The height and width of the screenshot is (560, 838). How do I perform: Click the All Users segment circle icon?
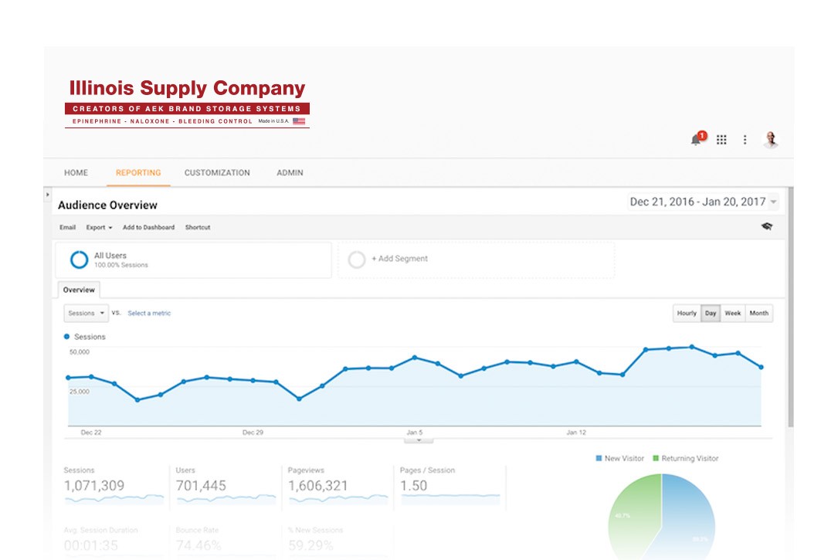coord(79,260)
